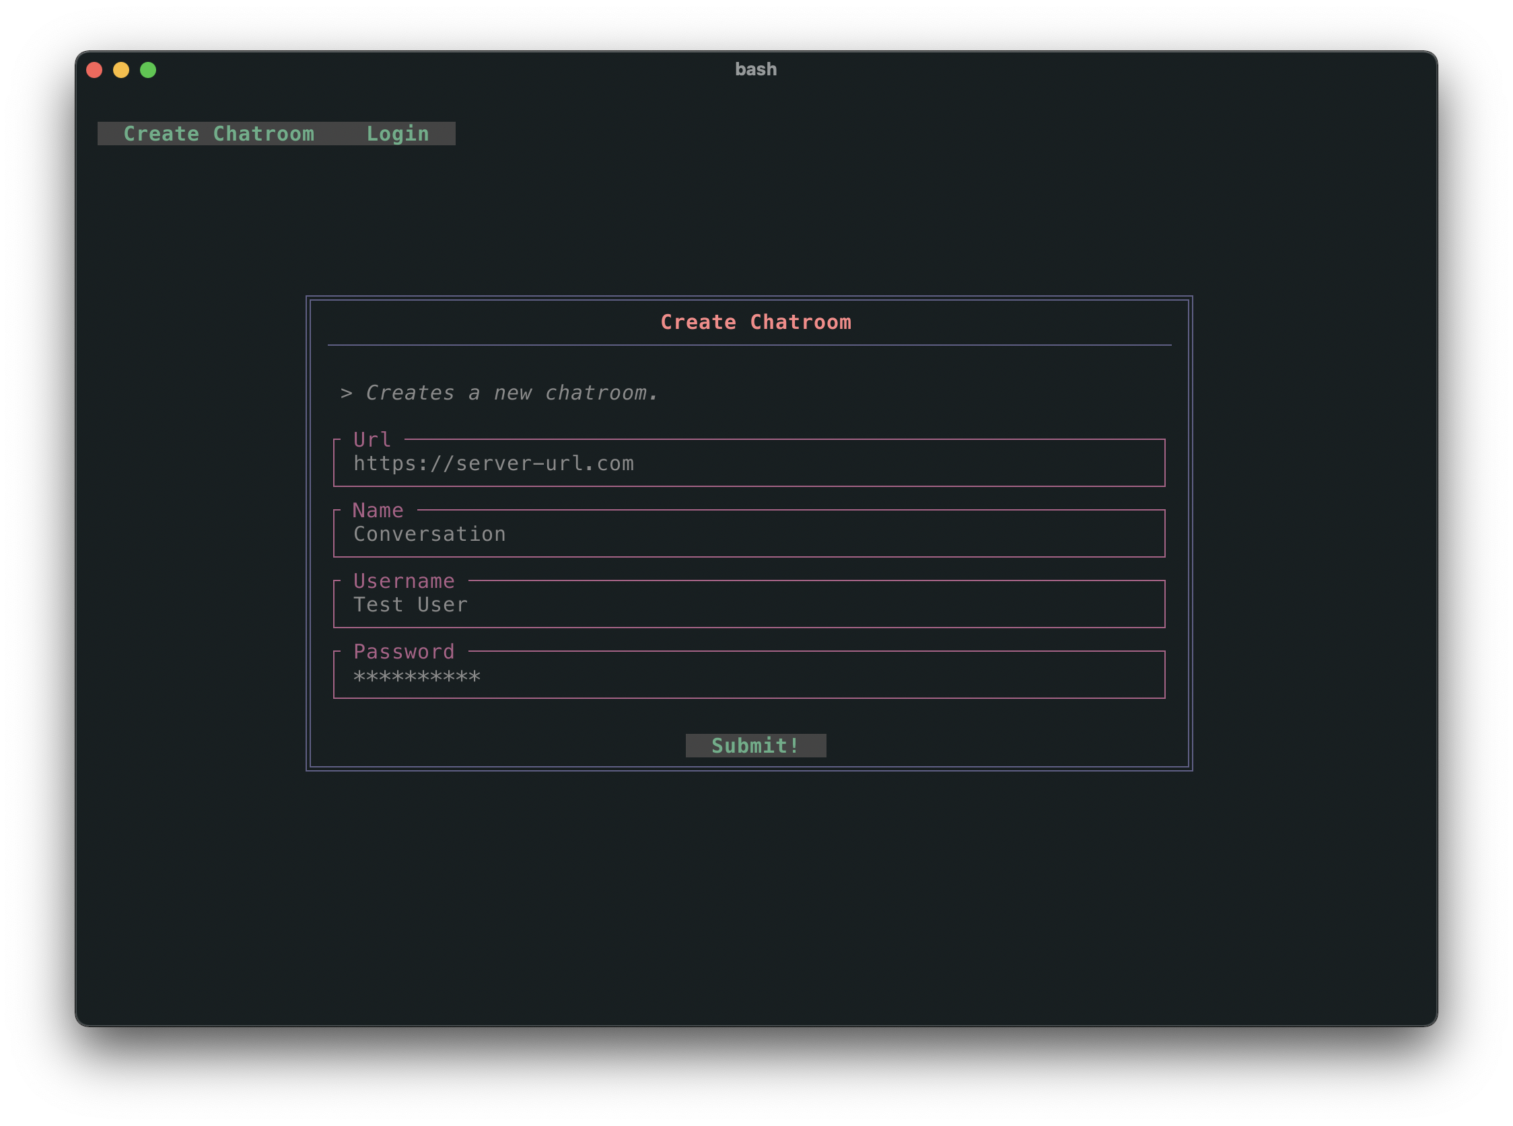Close the bash terminal window
Image resolution: width=1513 pixels, height=1126 pixels.
click(94, 70)
